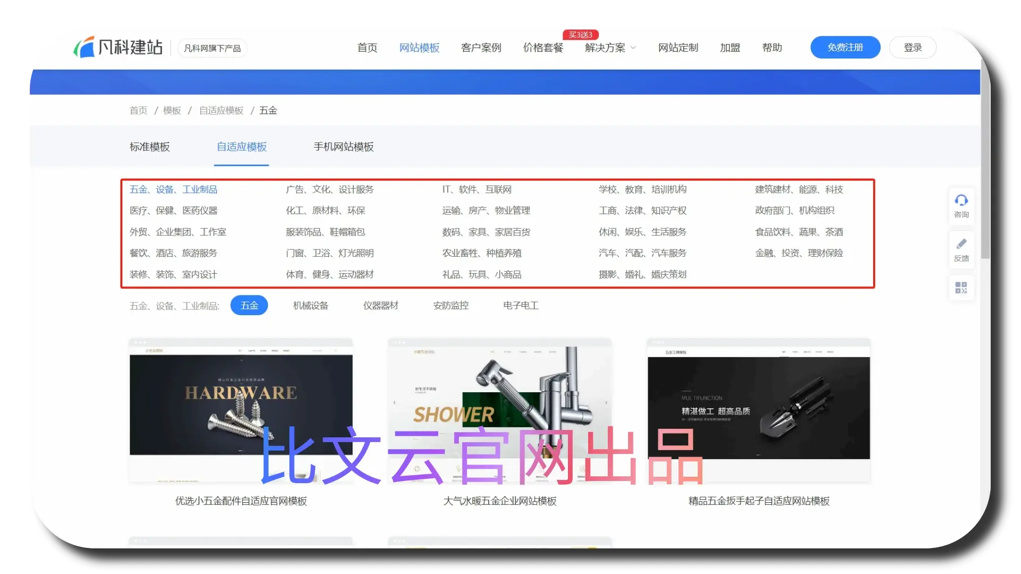
Task: Select category 政府部门、机构组织
Action: pos(794,211)
